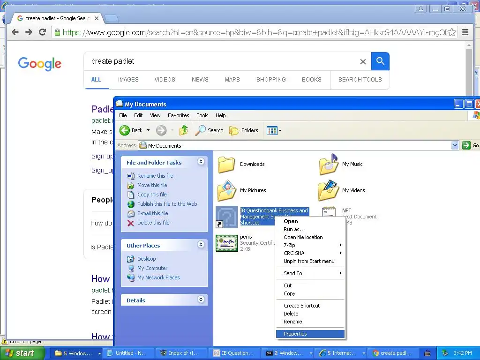The height and width of the screenshot is (360, 480).
Task: Open Favorites menu in My Documents
Action: [178, 115]
